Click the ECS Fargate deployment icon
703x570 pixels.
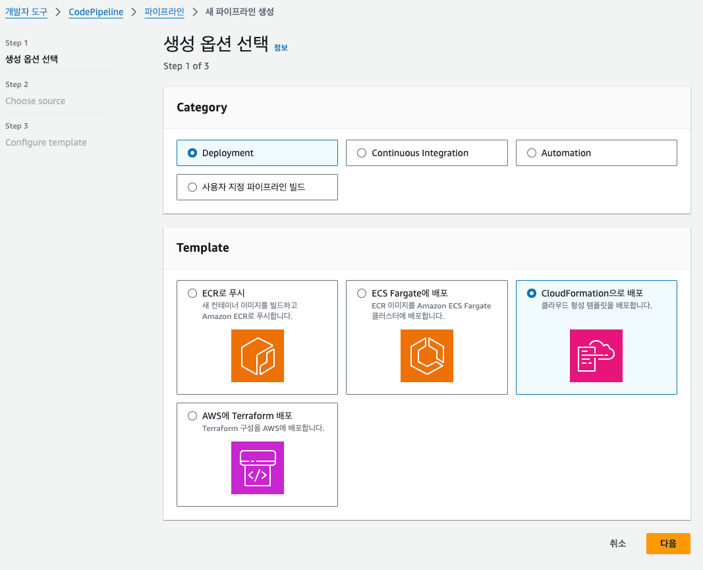[427, 356]
